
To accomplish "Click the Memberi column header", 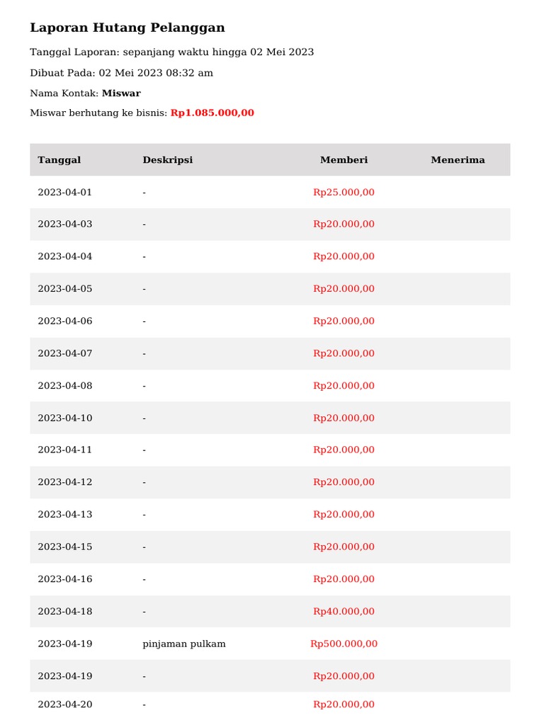I will pos(344,160).
